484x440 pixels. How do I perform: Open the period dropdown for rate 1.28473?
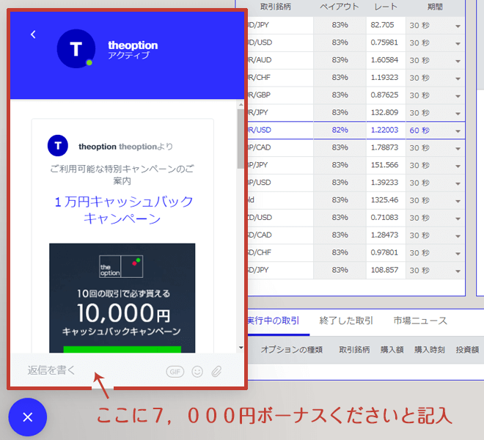pyautogui.click(x=435, y=235)
